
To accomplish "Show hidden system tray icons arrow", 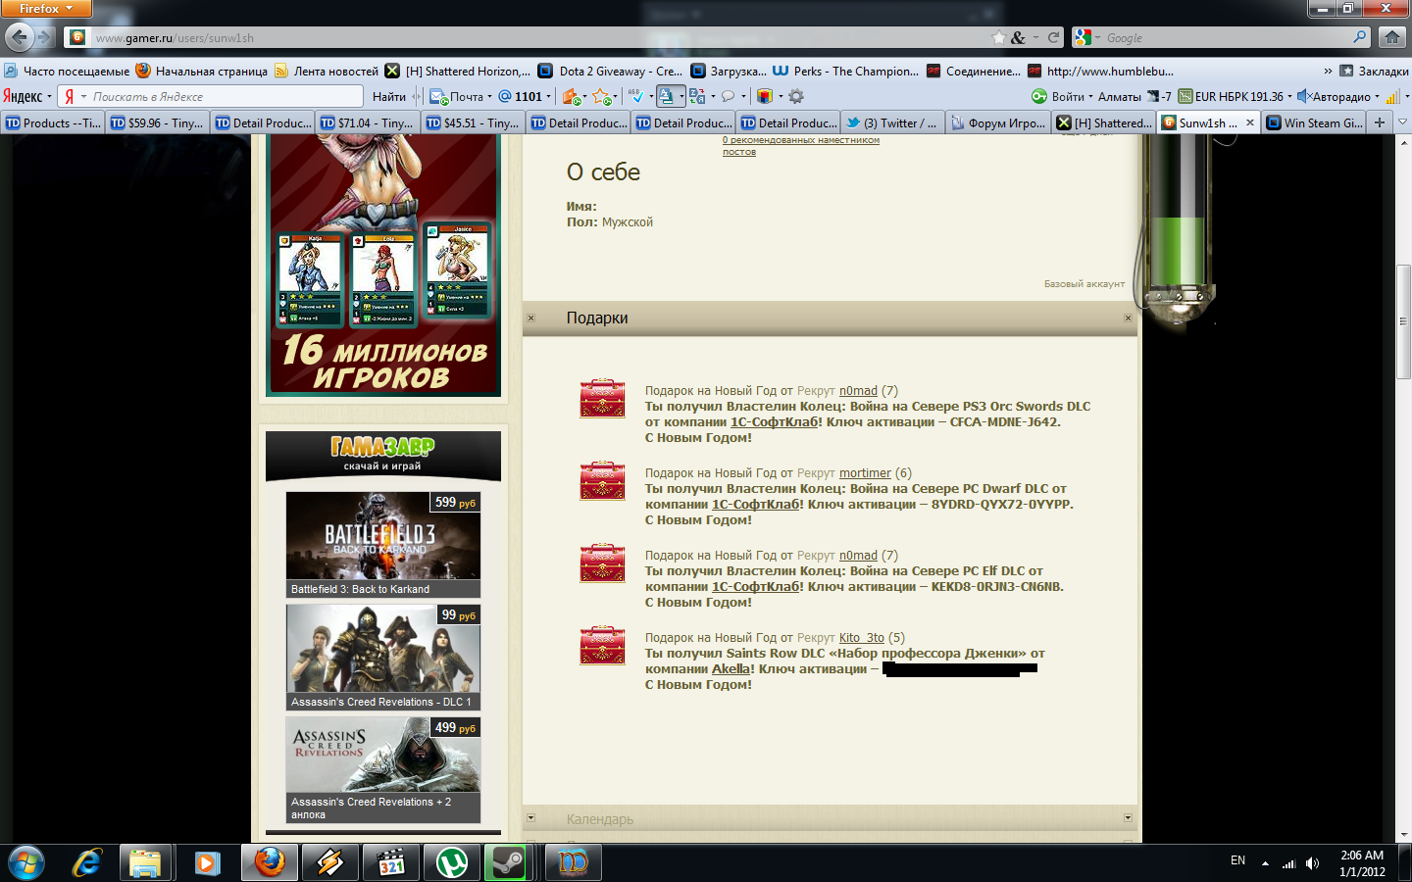I will click(1265, 863).
